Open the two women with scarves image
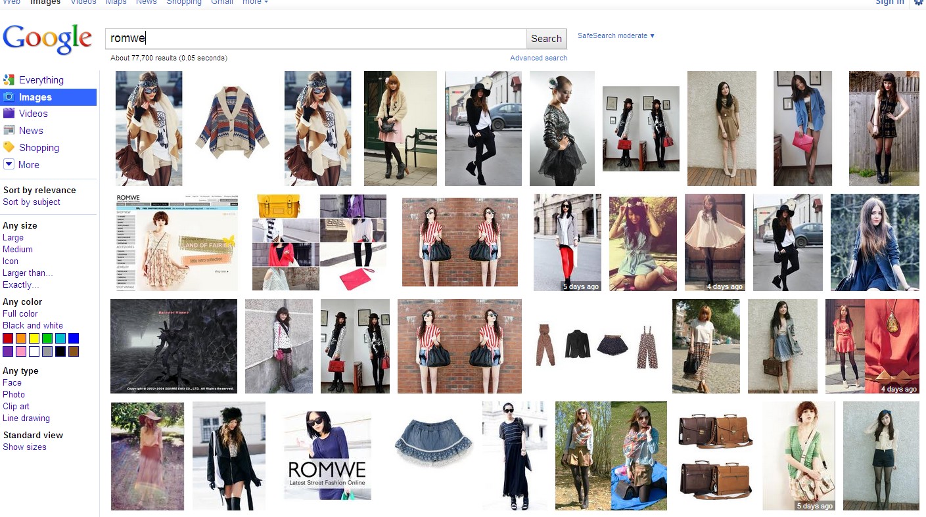Screen dimensions: 926x517 tap(611, 456)
